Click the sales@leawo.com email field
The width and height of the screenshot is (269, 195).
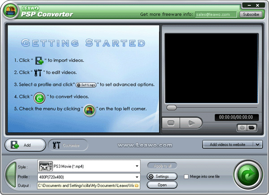pyautogui.click(x=216, y=14)
